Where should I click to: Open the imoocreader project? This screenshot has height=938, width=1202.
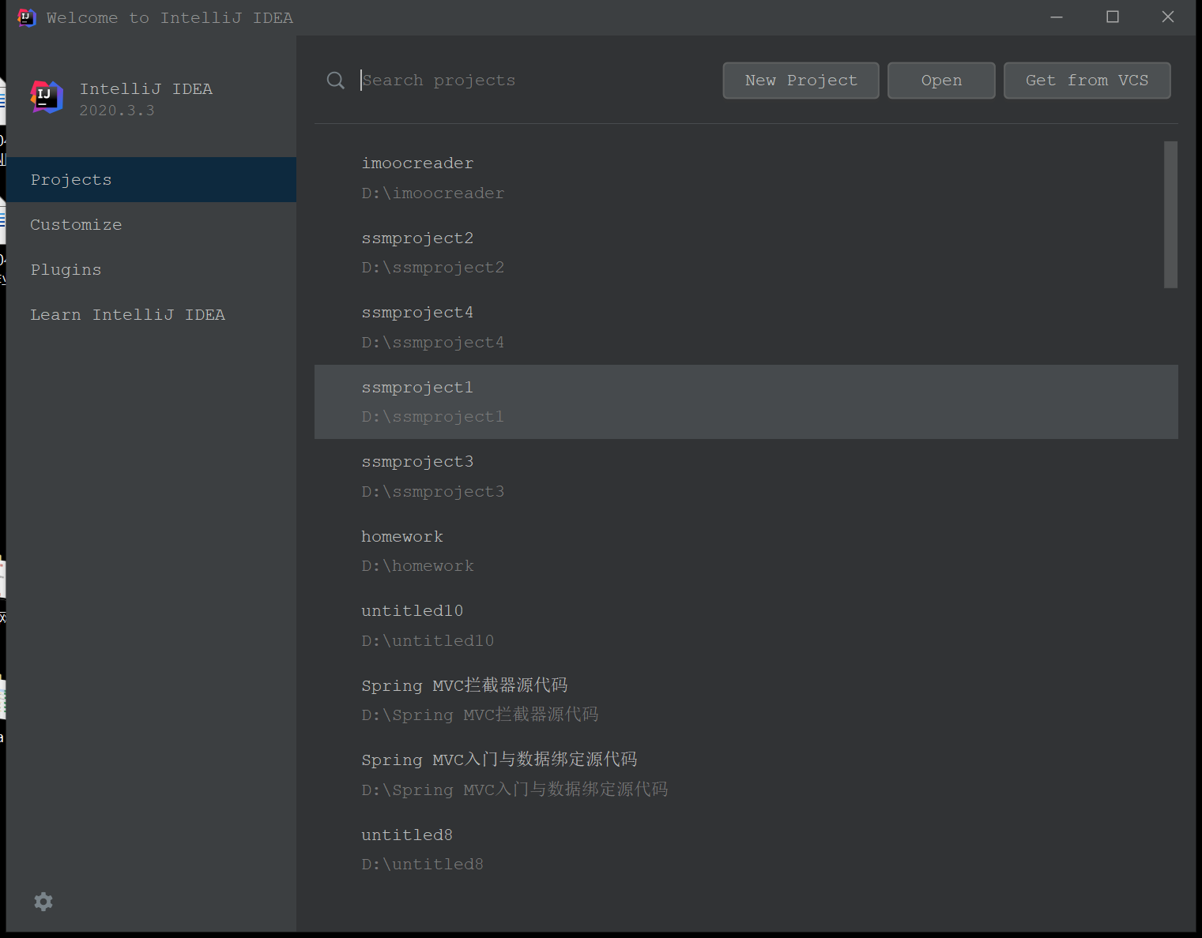click(746, 178)
